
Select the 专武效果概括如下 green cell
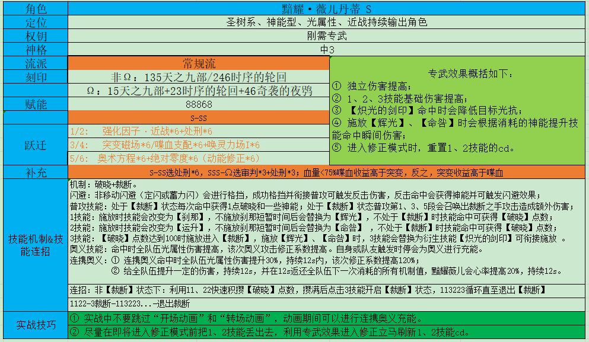pos(457,111)
